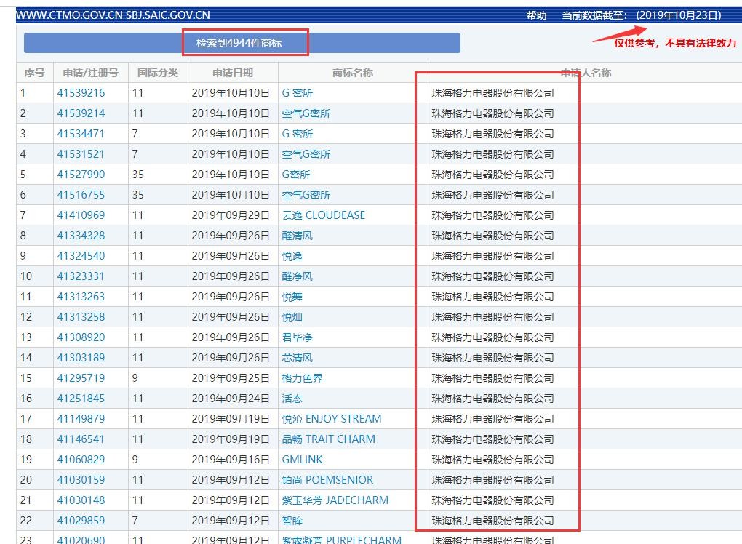Image resolution: width=742 pixels, height=544 pixels.
Task: Select class 35 in row 5
Action: (137, 175)
